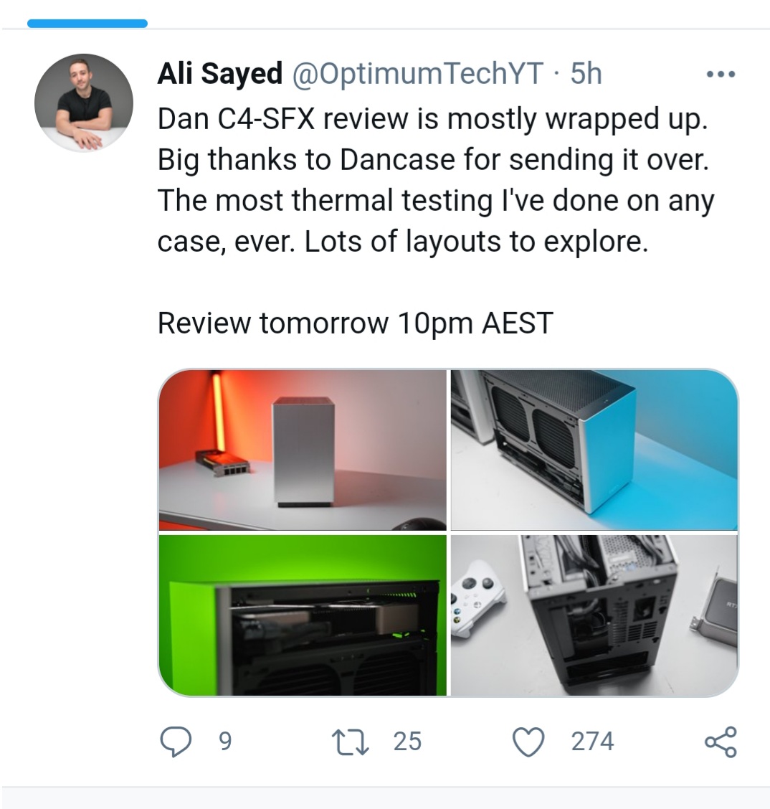Screen dimensions: 770x809
Task: Click the gray divider below the tweet
Action: (x=385, y=797)
